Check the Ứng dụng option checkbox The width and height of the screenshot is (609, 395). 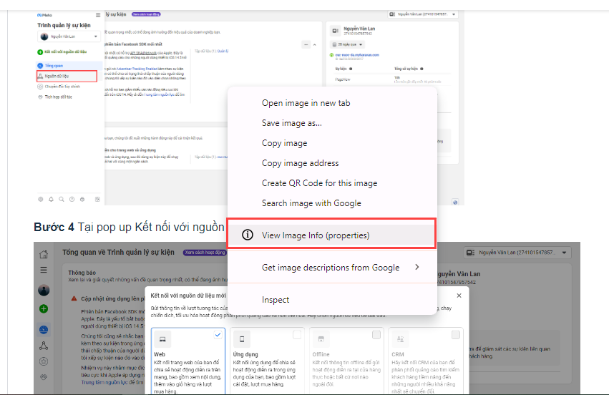pos(297,335)
